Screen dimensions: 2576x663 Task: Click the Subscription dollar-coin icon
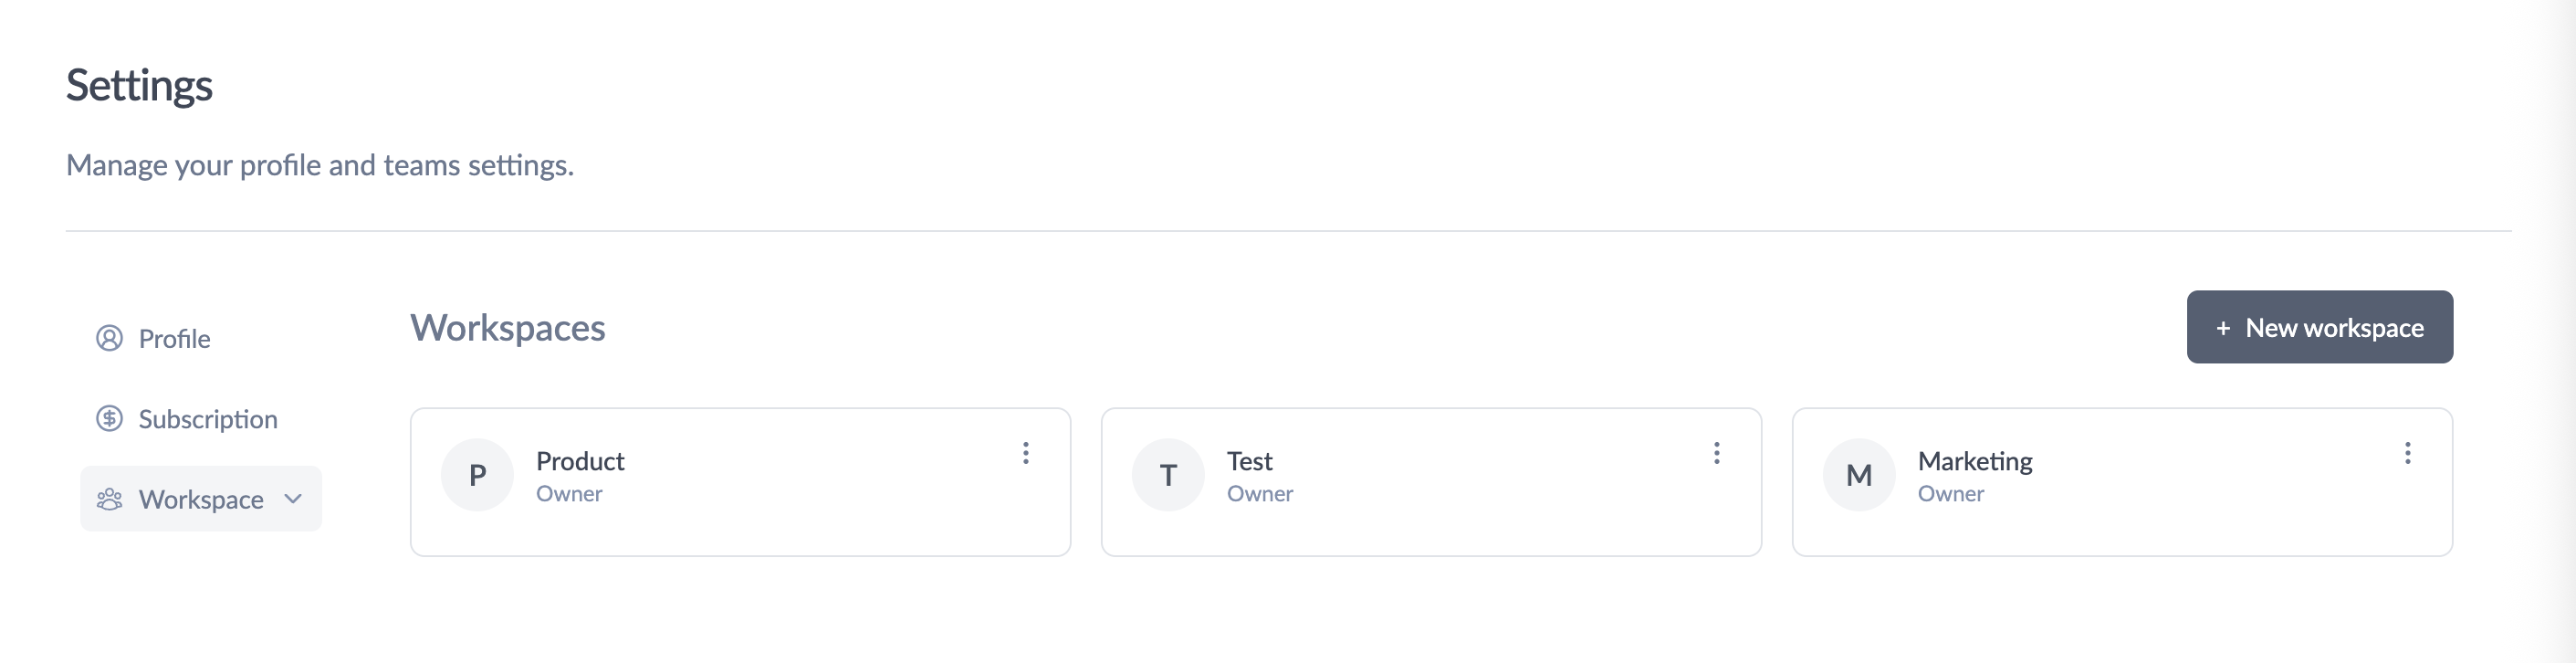tap(109, 418)
